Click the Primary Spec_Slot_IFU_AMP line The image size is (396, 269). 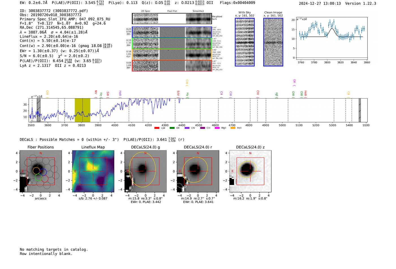65,19
